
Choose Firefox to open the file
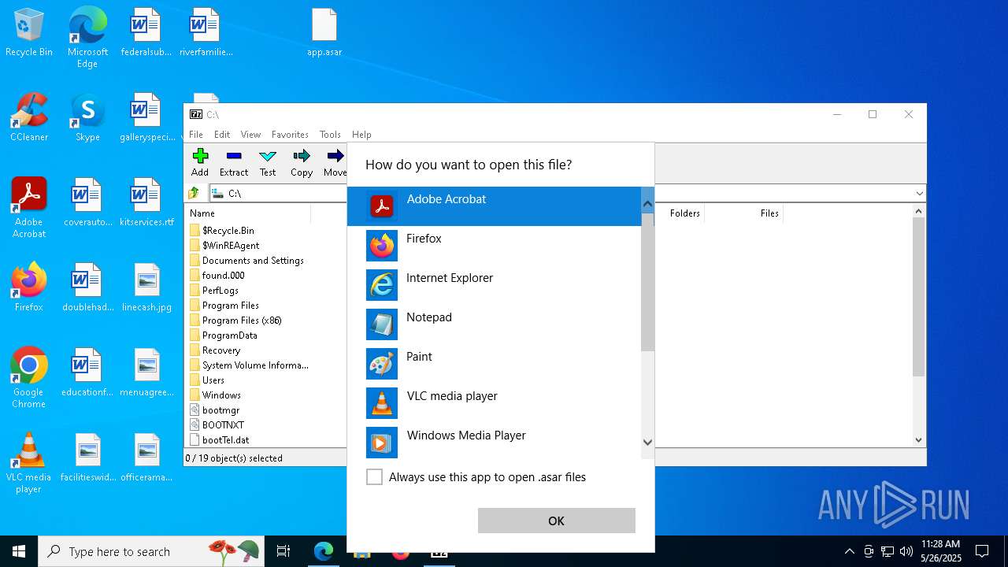click(495, 246)
